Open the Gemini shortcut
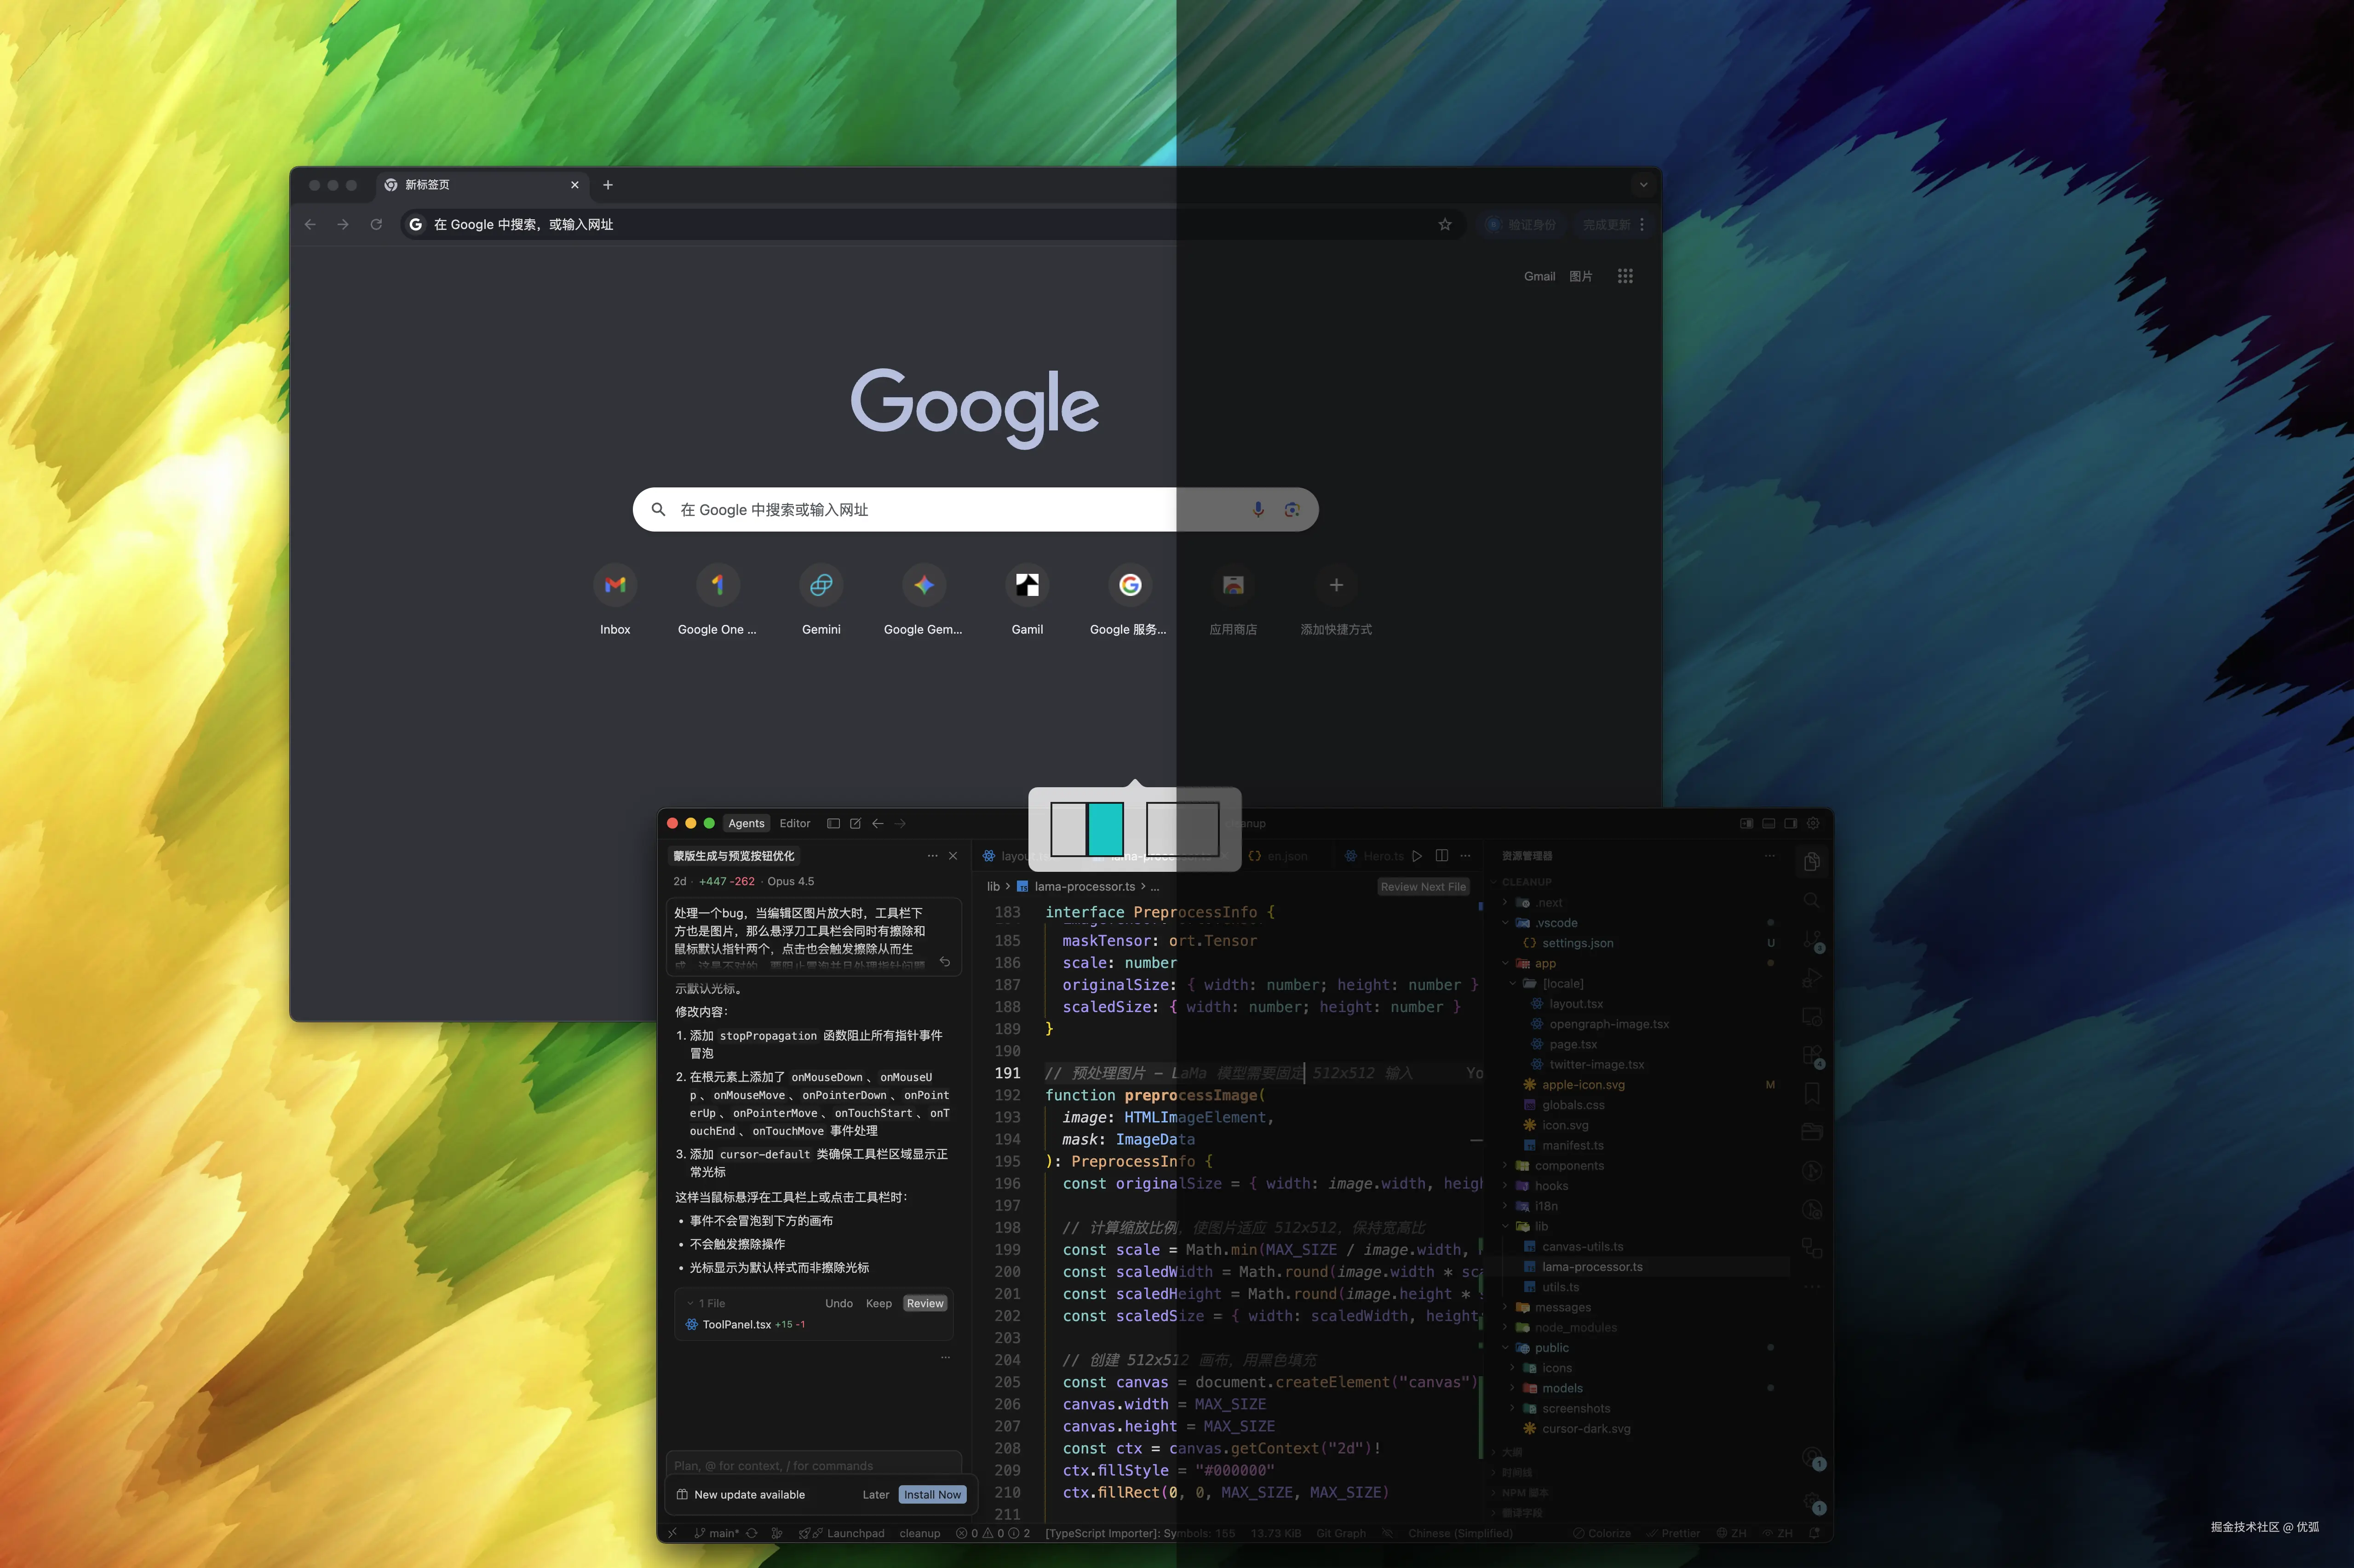Viewport: 2354px width, 1568px height. click(821, 585)
